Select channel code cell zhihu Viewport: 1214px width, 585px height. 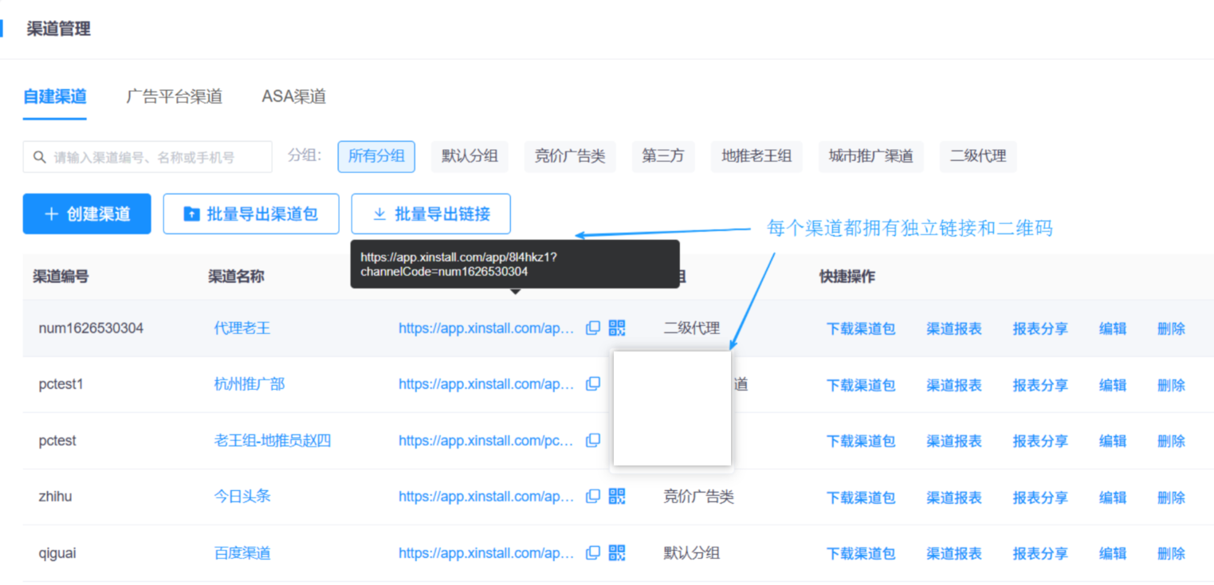(x=55, y=497)
